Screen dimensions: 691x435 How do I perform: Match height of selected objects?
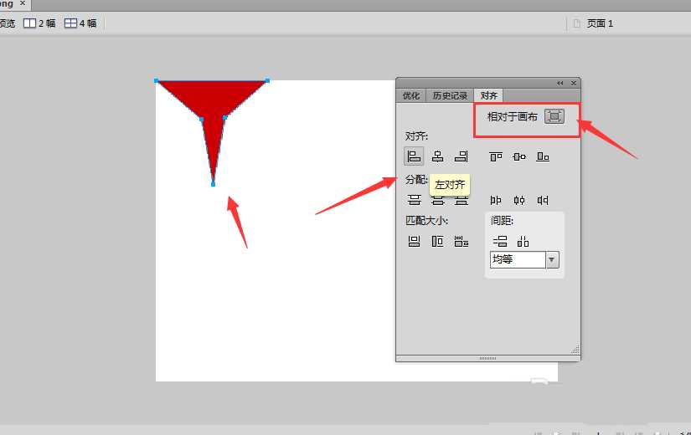(437, 242)
